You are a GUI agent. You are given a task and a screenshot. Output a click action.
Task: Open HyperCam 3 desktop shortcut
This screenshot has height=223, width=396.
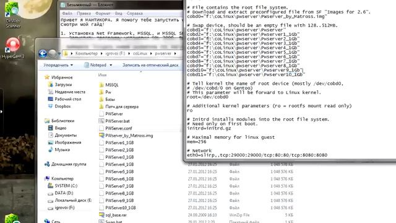coord(12,48)
